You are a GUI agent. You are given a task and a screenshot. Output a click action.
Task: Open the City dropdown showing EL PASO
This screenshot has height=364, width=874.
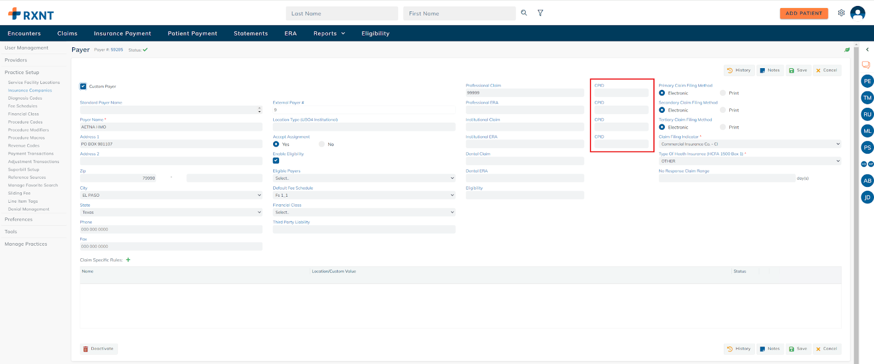[x=171, y=195]
